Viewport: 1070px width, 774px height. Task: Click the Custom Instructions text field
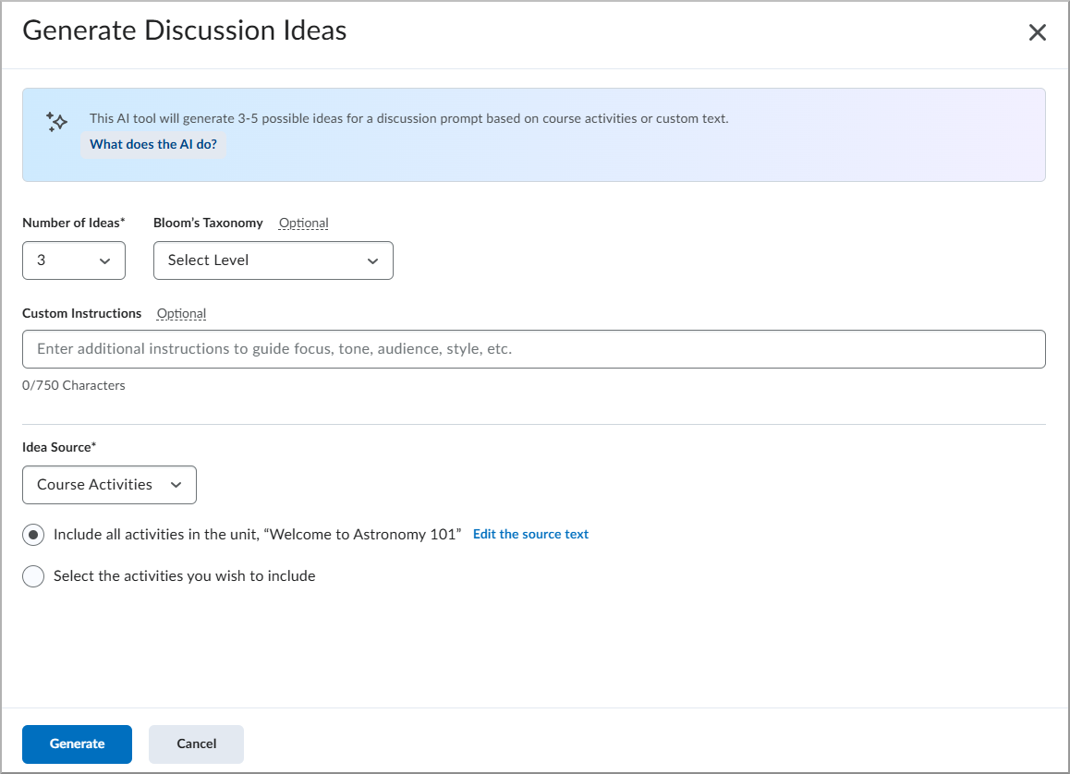coord(534,349)
